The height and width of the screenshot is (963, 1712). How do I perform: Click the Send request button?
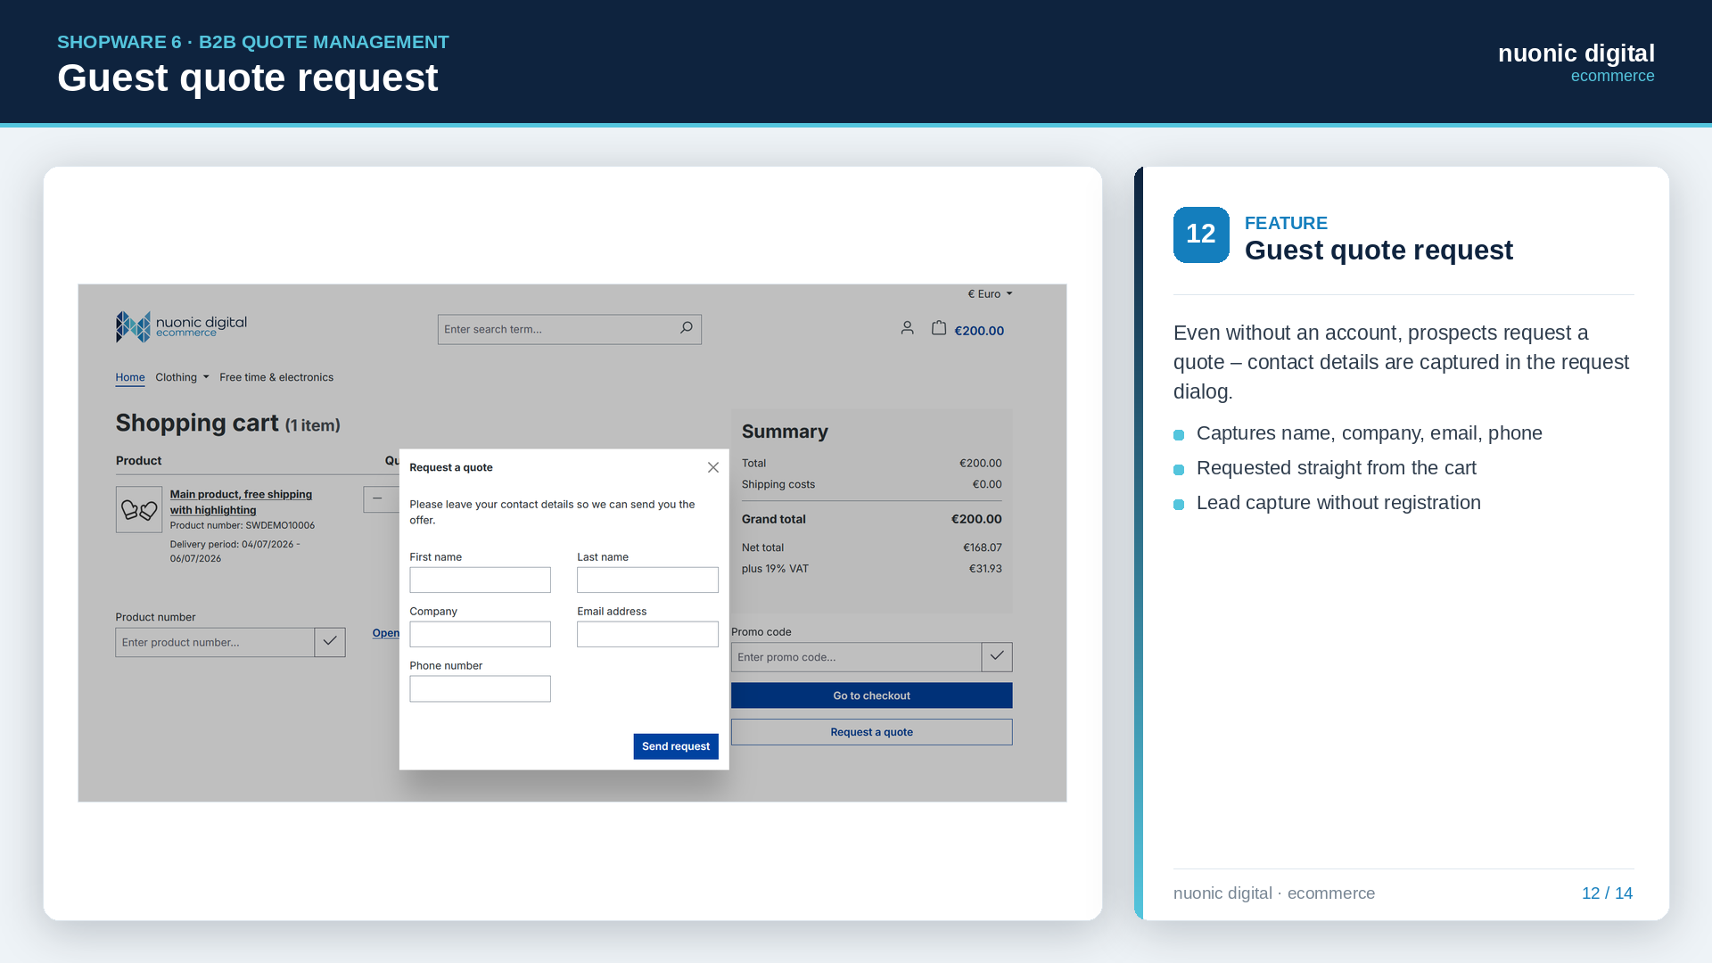point(676,746)
